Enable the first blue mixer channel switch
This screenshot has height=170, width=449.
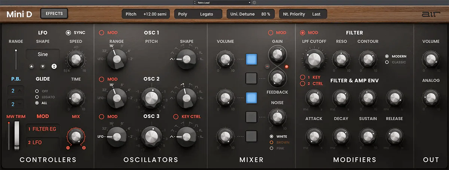click(251, 59)
